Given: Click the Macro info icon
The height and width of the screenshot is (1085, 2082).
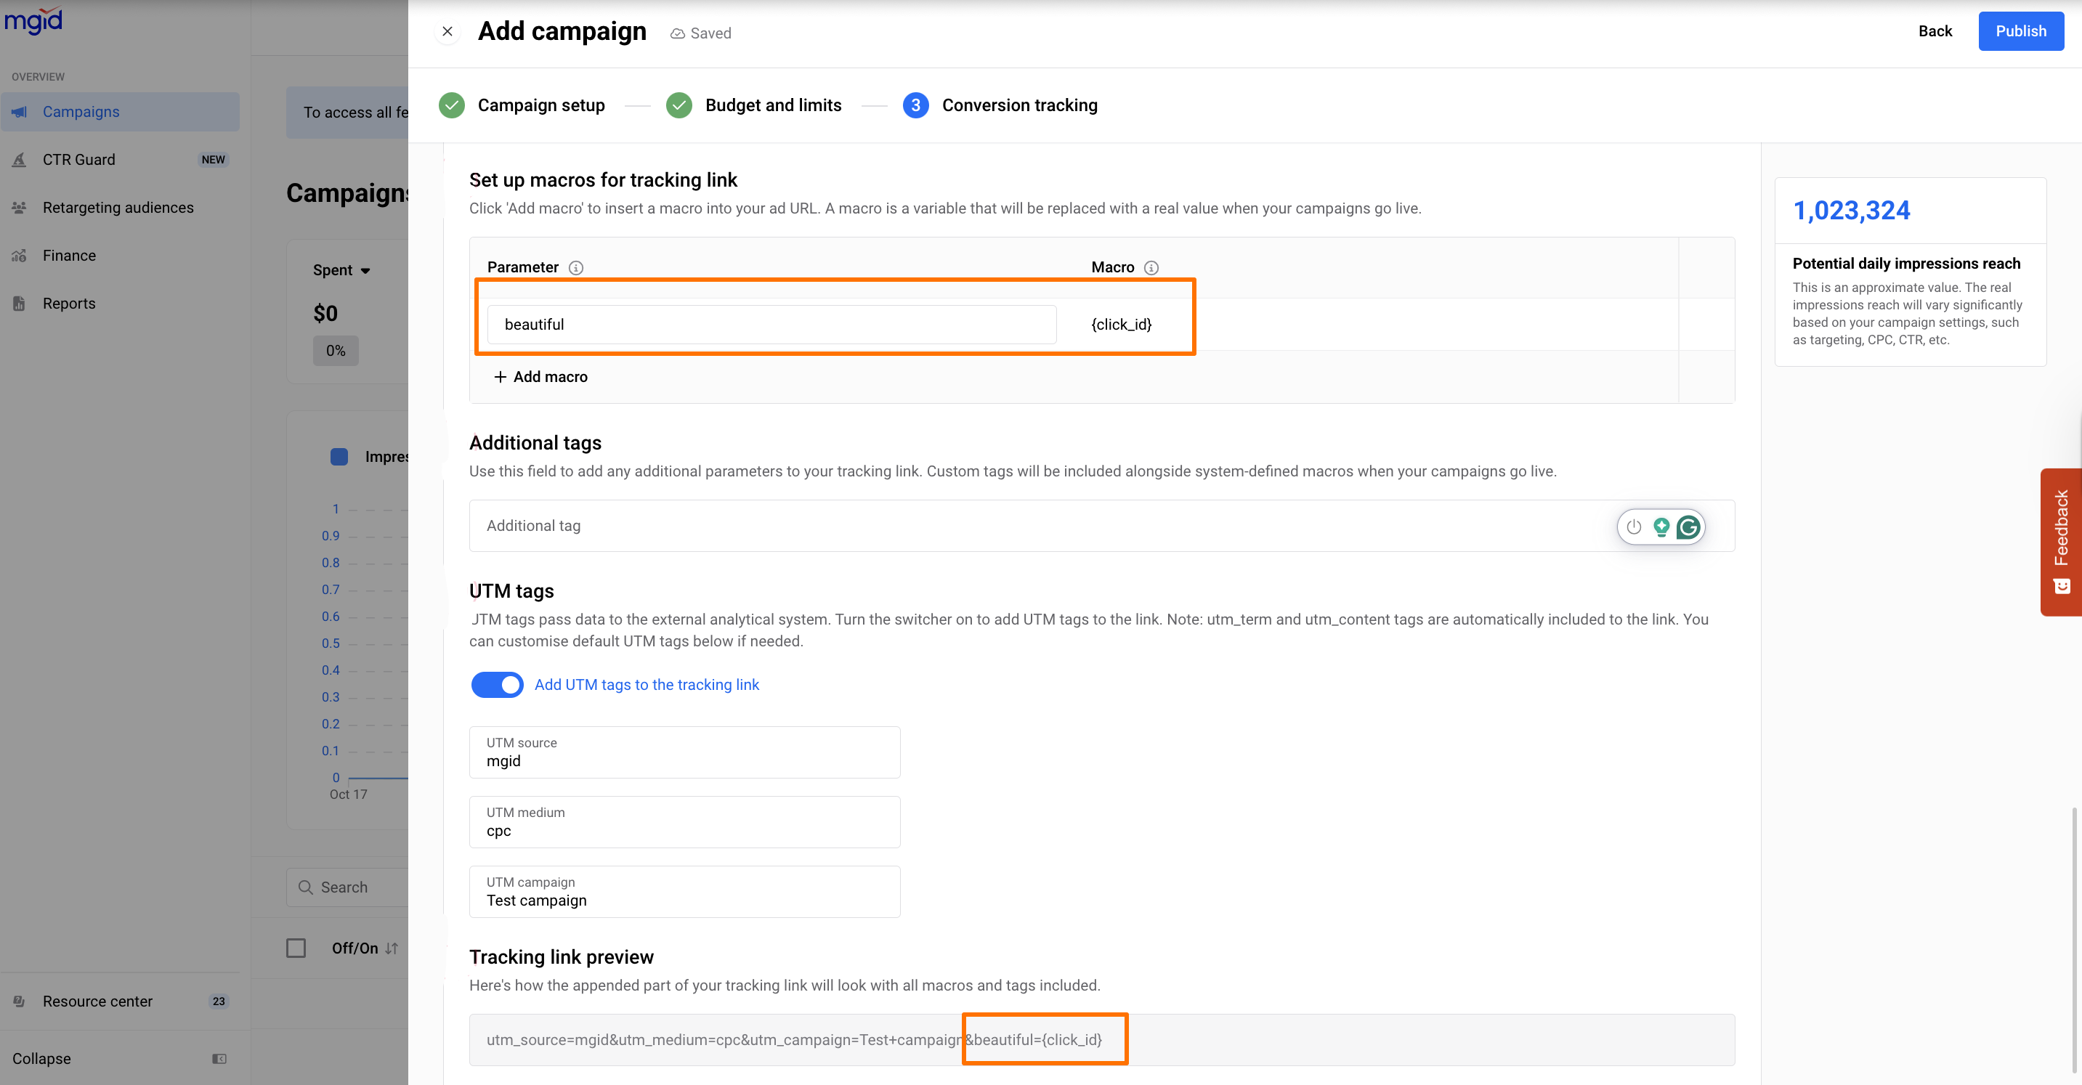Looking at the screenshot, I should [x=1151, y=267].
